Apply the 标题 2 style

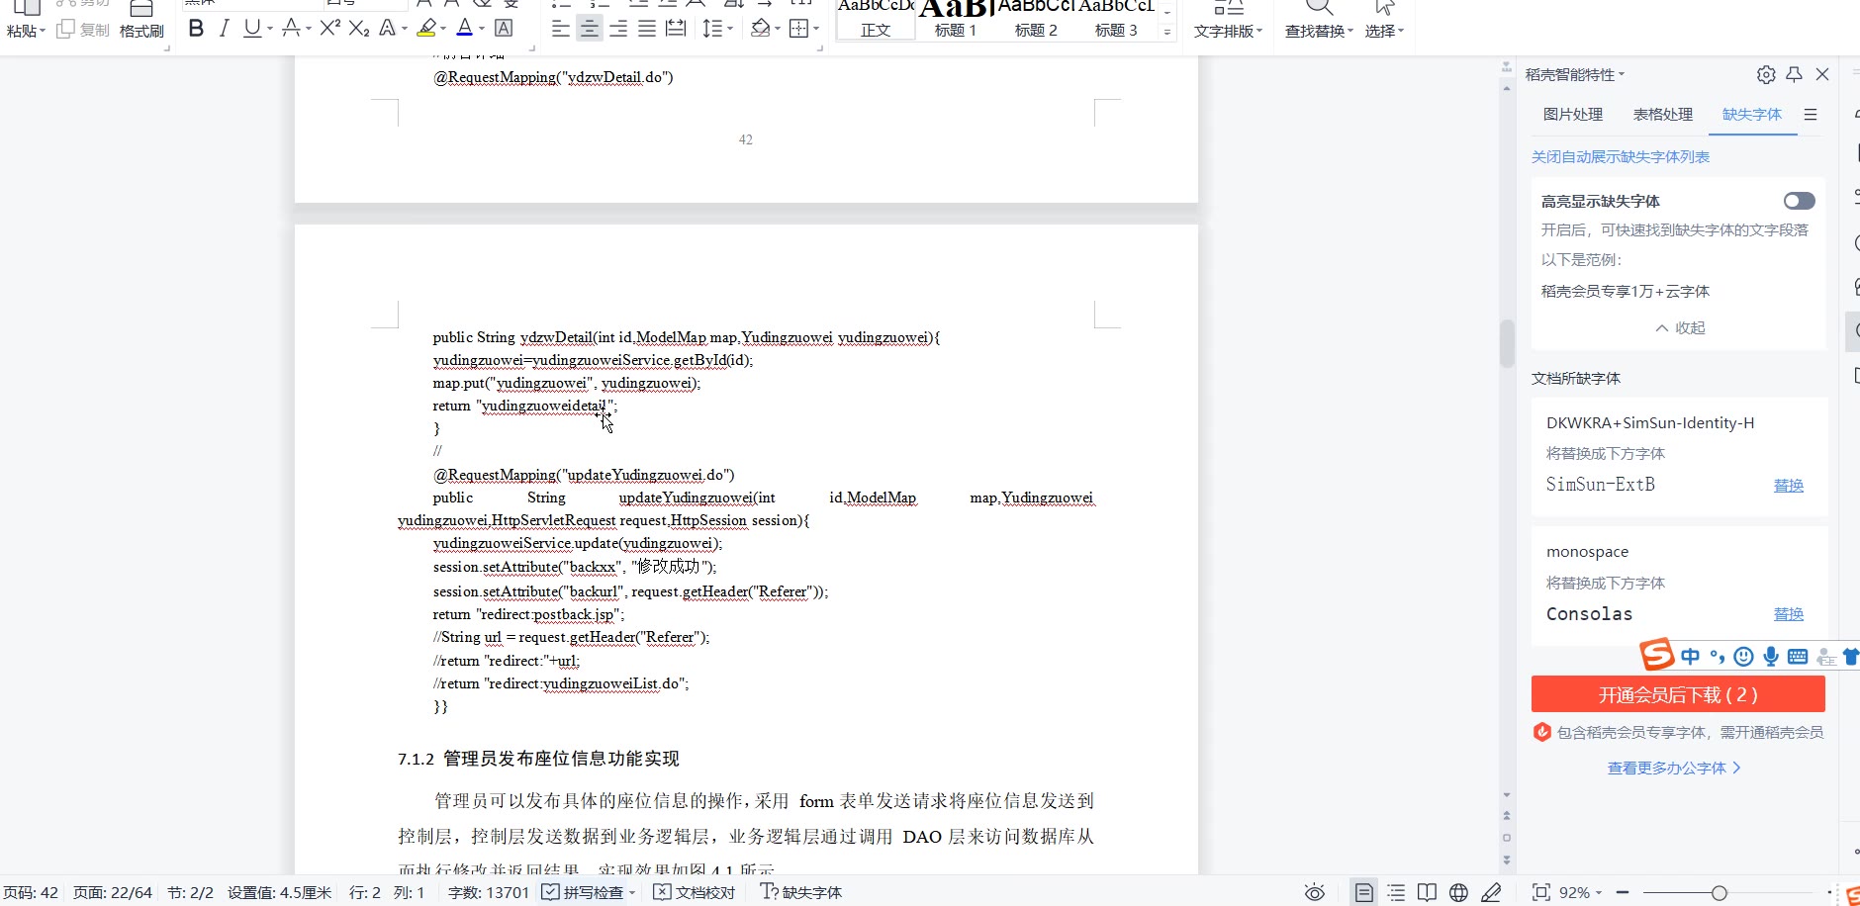[x=1036, y=20]
